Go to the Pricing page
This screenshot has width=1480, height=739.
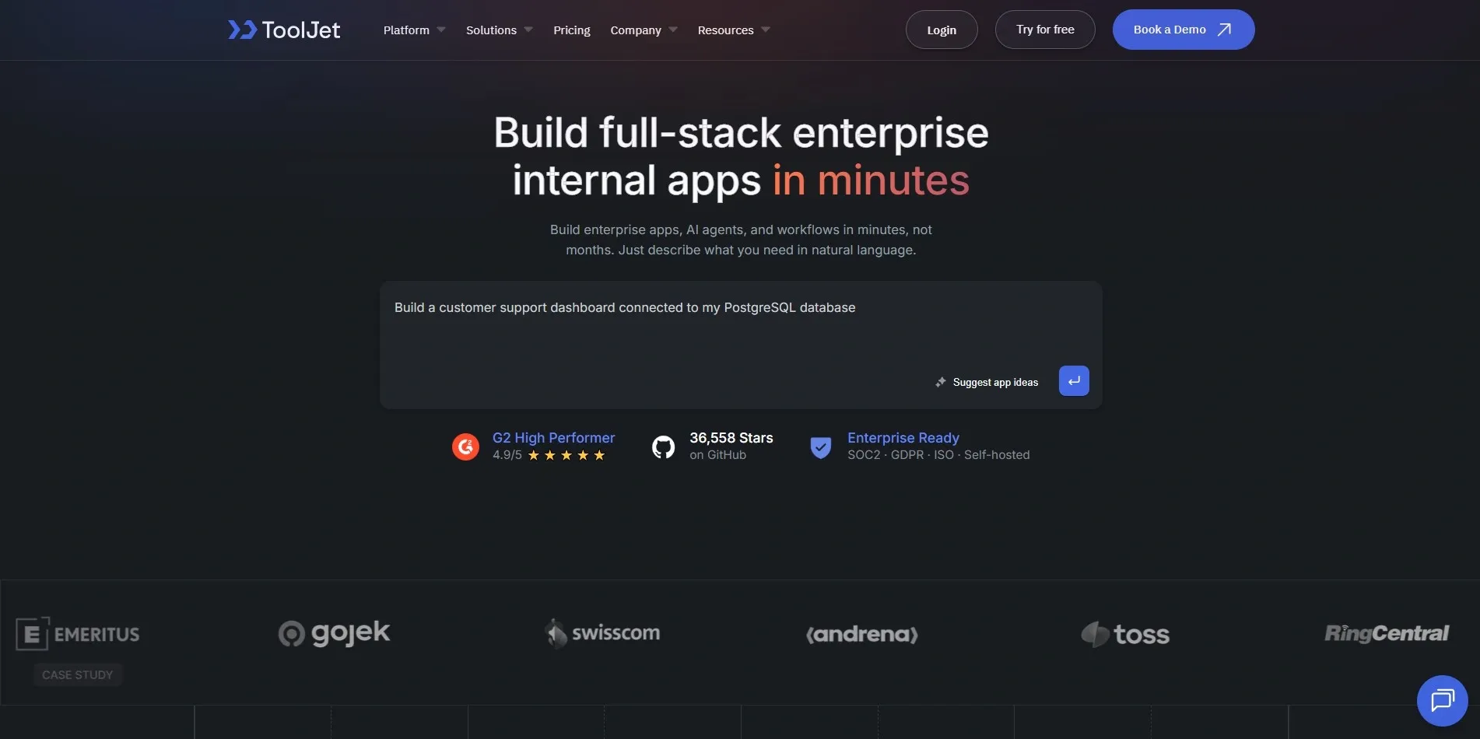coord(571,30)
